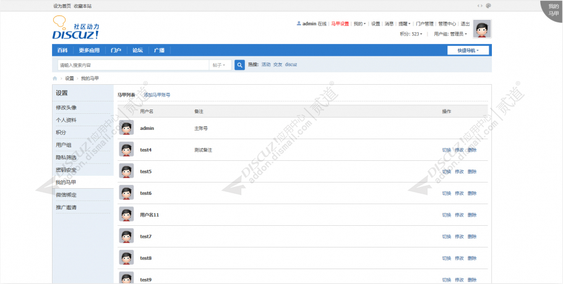This screenshot has width=563, height=284.
Task: Click 切换 for the test7 account
Action: [447, 236]
